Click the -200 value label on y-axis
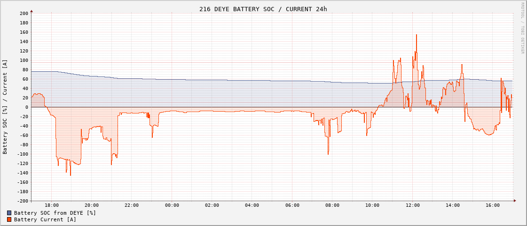 pyautogui.click(x=23, y=201)
